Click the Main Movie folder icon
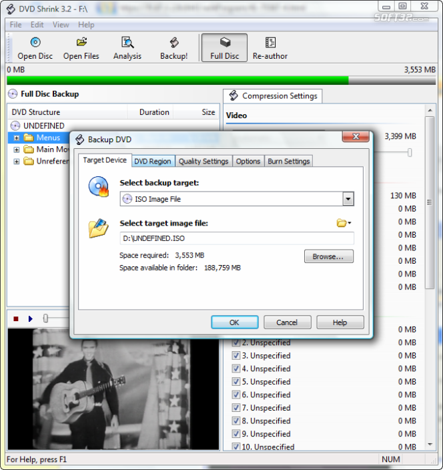 (29, 150)
